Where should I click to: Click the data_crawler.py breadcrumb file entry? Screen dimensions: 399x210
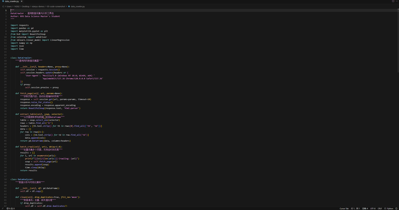click(x=77, y=6)
